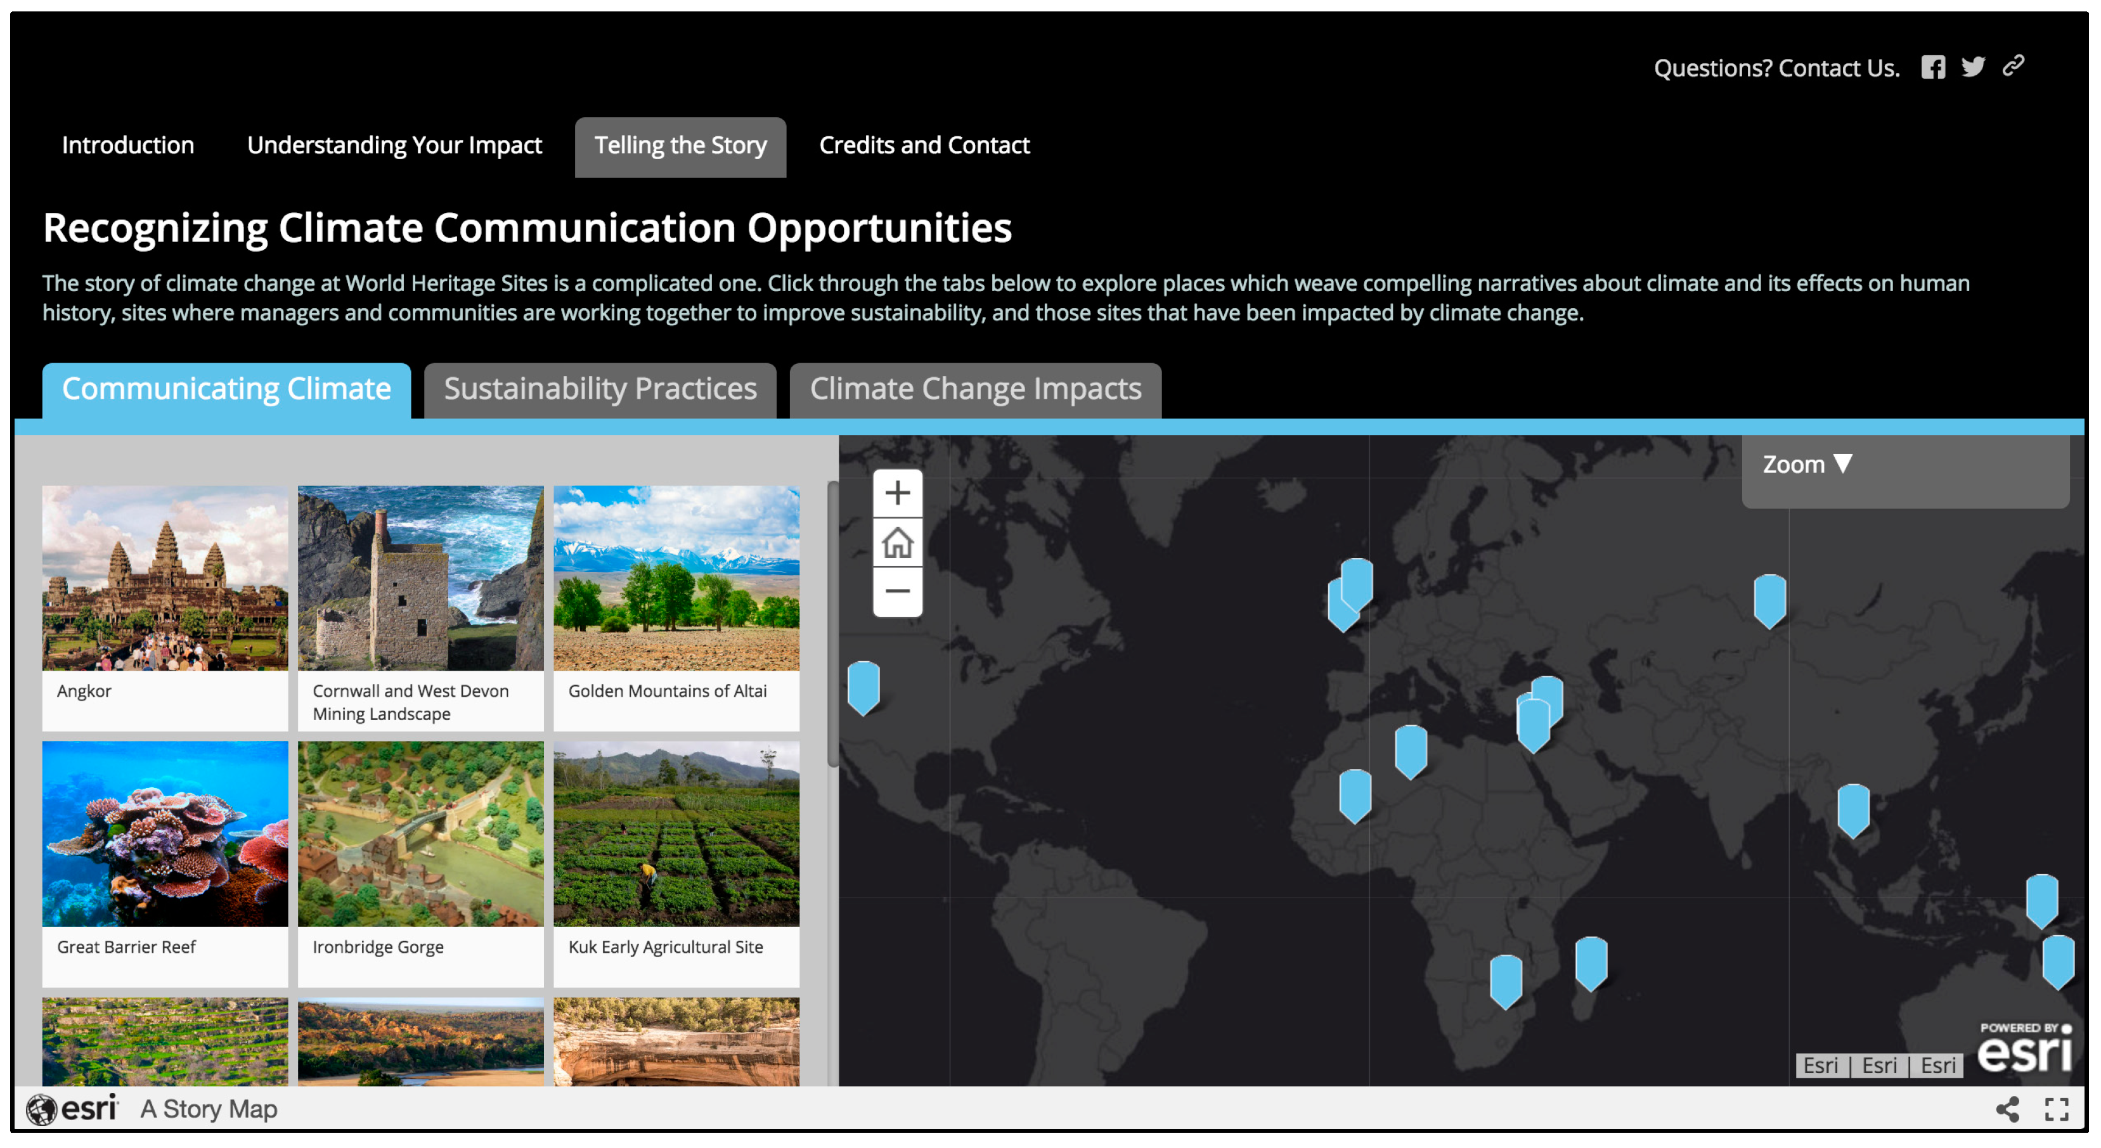The height and width of the screenshot is (1148, 2101).
Task: Click the map zoom out minus button
Action: 897,591
